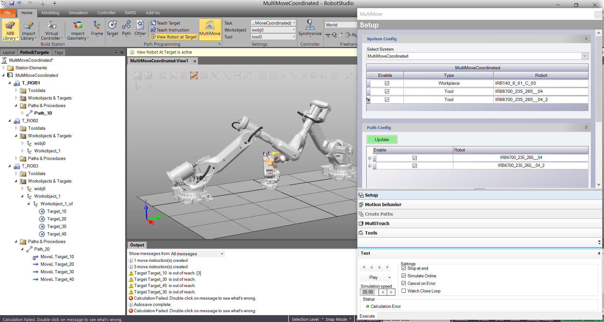Decrease simulation speed with the < stepper
This screenshot has width=604, height=322.
[383, 292]
